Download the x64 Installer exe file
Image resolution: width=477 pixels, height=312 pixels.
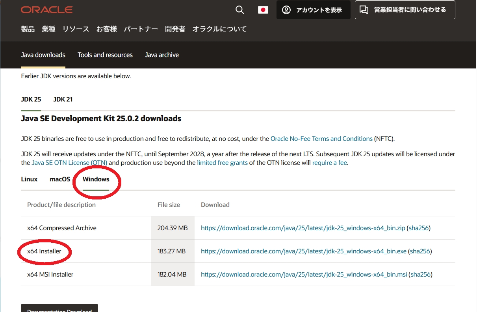coord(303,251)
